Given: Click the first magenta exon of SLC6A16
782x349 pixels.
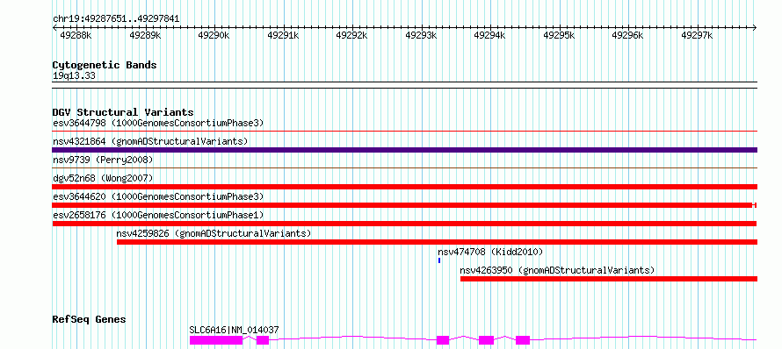Looking at the screenshot, I should point(216,340).
